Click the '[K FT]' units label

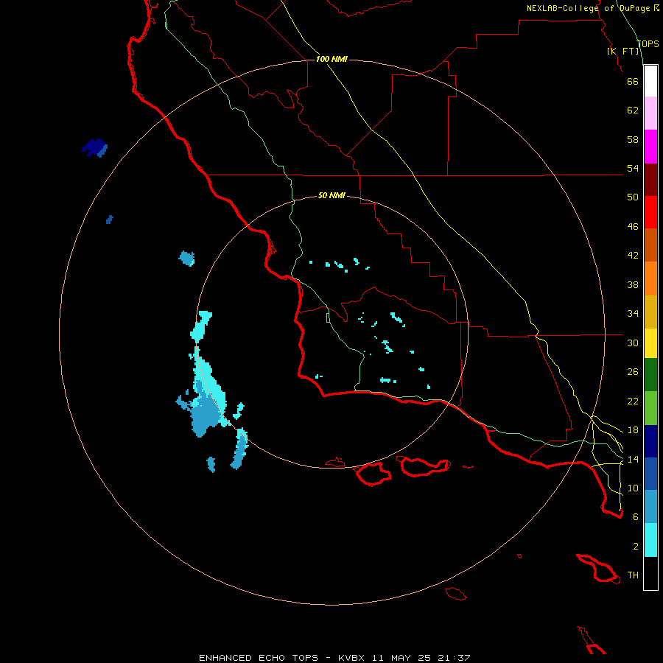[623, 51]
